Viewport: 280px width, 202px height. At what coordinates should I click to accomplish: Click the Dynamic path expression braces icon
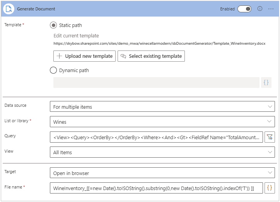pos(266,82)
